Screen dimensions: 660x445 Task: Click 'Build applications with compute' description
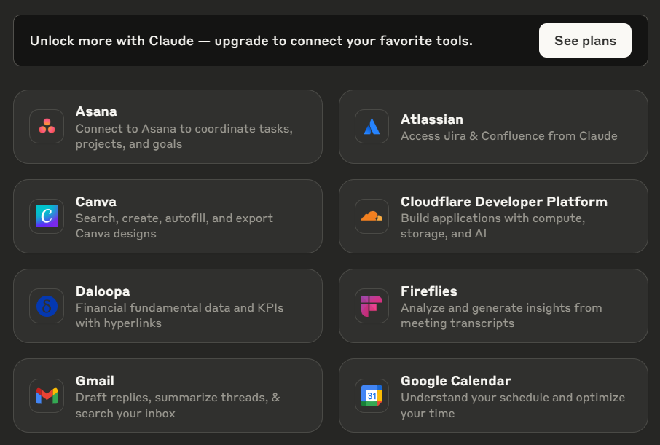[493, 226]
